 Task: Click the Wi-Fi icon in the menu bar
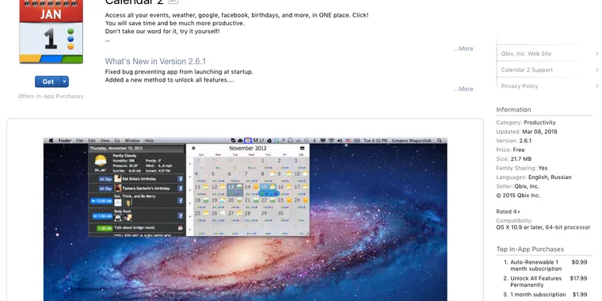click(331, 140)
